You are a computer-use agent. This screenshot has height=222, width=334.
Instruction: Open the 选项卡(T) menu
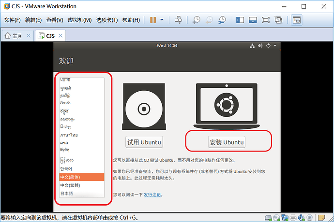[106, 20]
